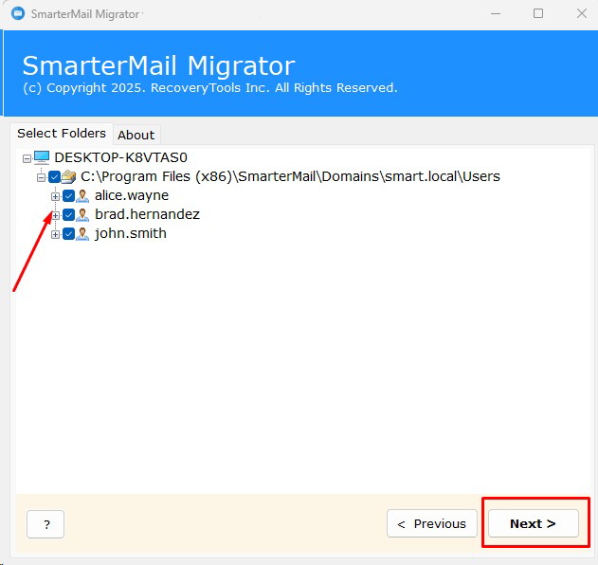Click brad.hernandez user avatar icon
Viewport: 598px width, 565px height.
(82, 215)
